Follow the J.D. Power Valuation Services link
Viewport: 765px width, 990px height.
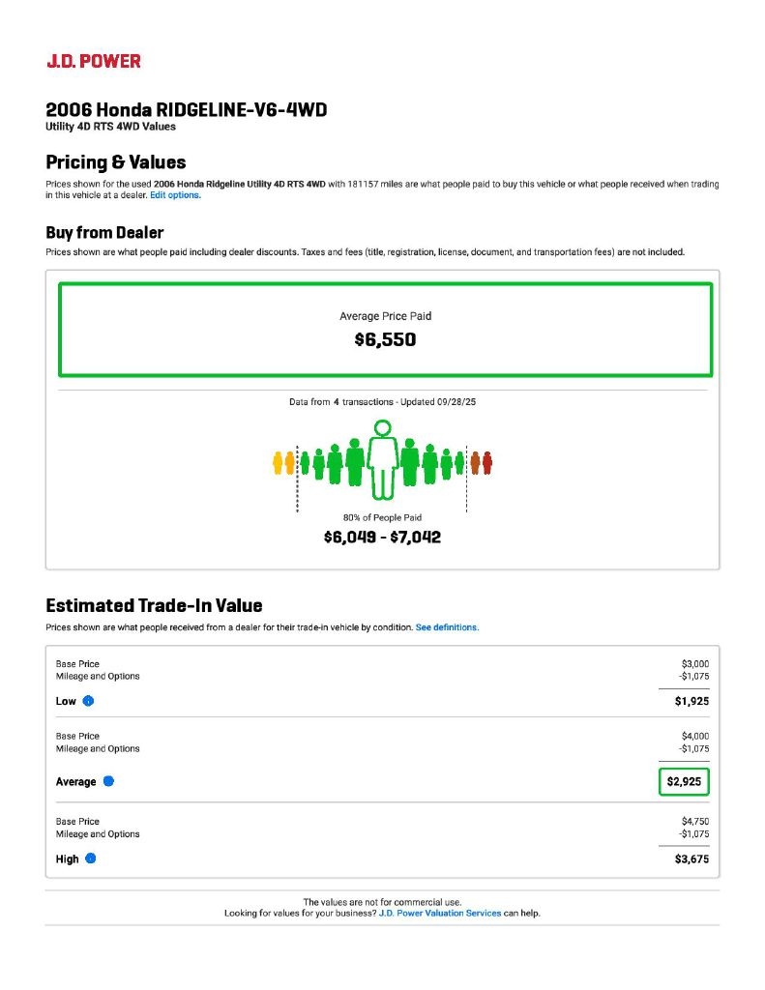(x=440, y=913)
